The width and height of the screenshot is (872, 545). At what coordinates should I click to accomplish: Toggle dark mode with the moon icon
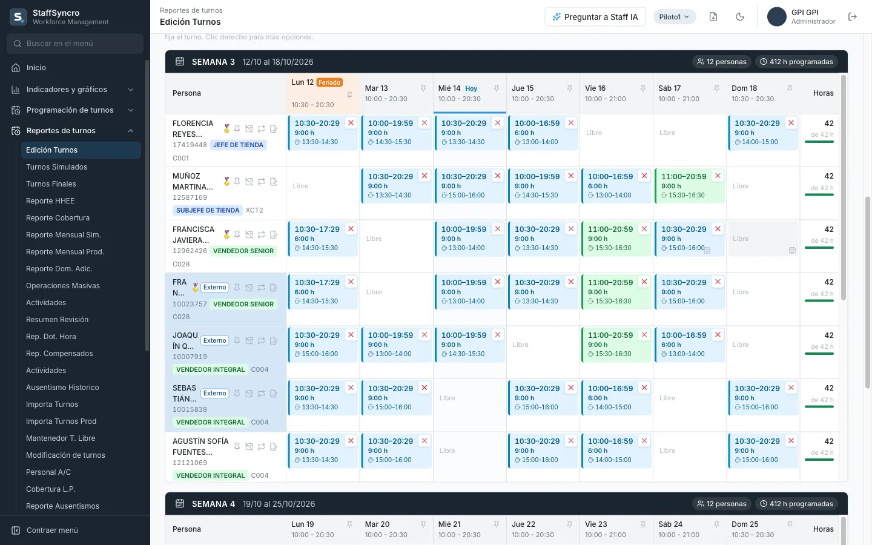740,17
